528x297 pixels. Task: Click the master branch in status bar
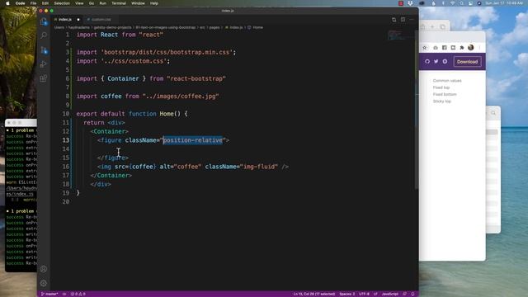click(x=49, y=294)
